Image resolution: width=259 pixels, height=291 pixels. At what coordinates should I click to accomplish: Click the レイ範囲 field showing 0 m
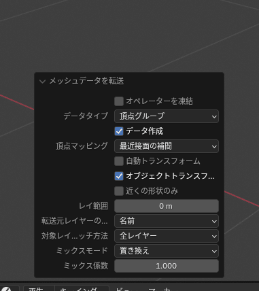pos(167,206)
